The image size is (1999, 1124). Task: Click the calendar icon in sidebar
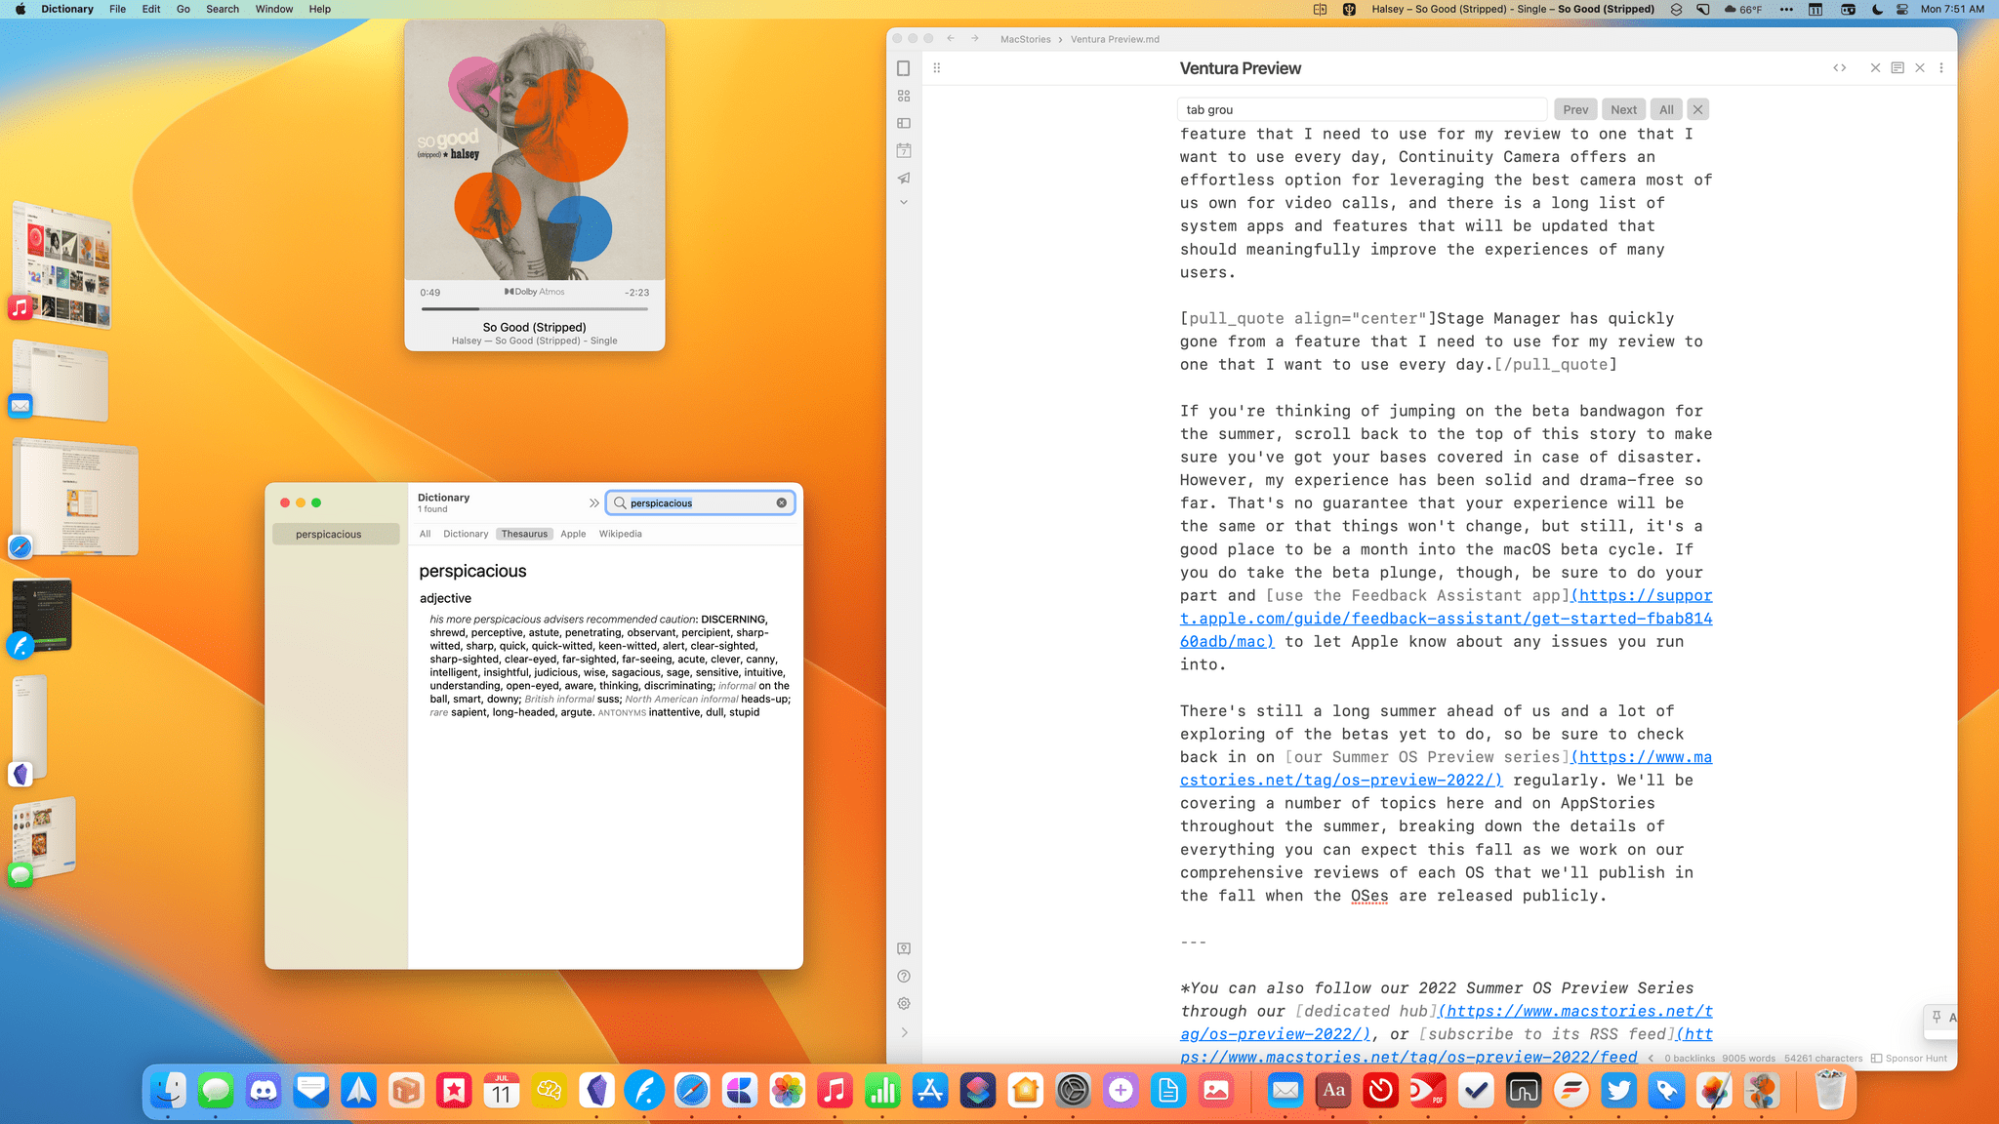click(x=904, y=149)
